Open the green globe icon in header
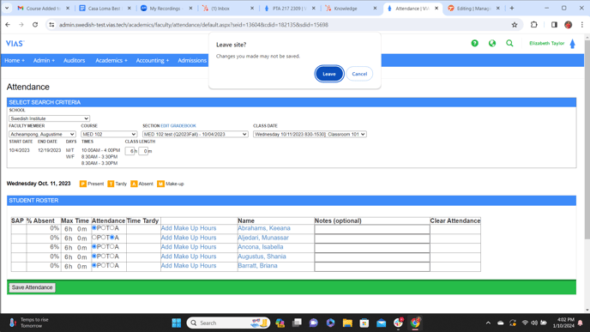The image size is (590, 332). coord(491,43)
